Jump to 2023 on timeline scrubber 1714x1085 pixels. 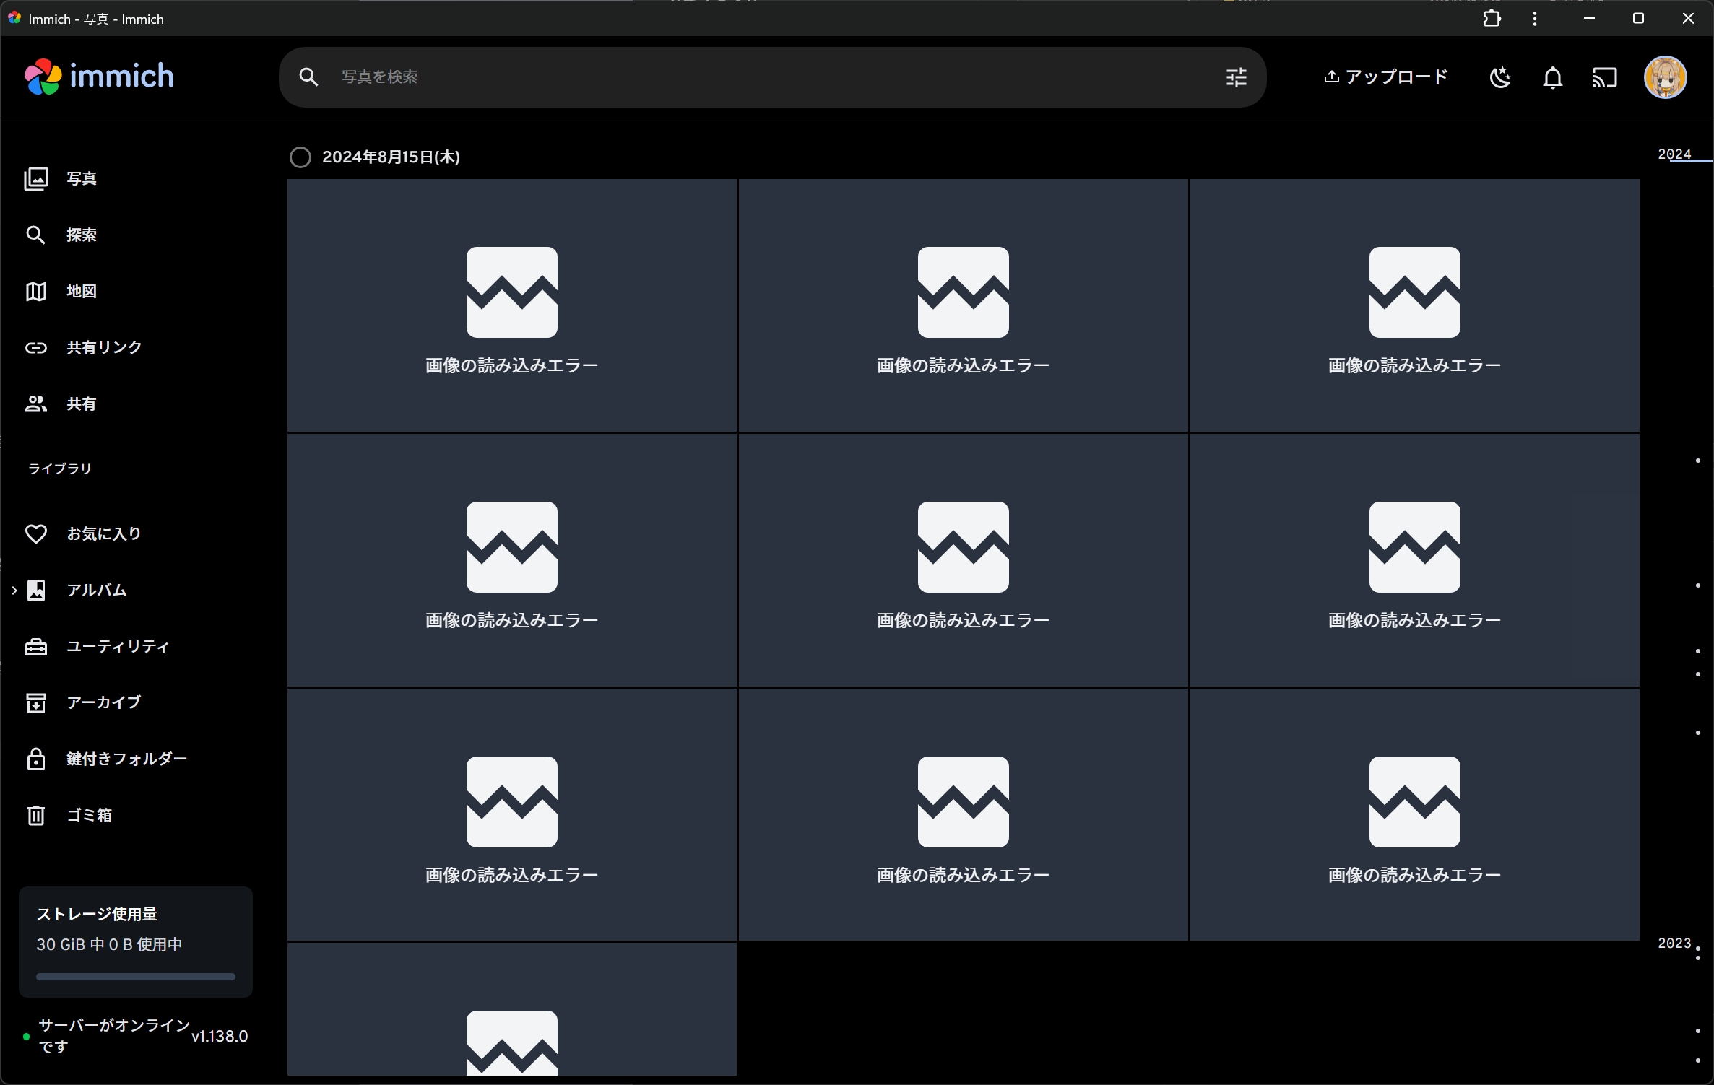pos(1674,944)
